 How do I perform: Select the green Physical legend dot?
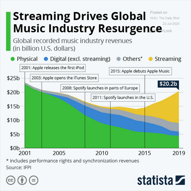(x=13, y=59)
